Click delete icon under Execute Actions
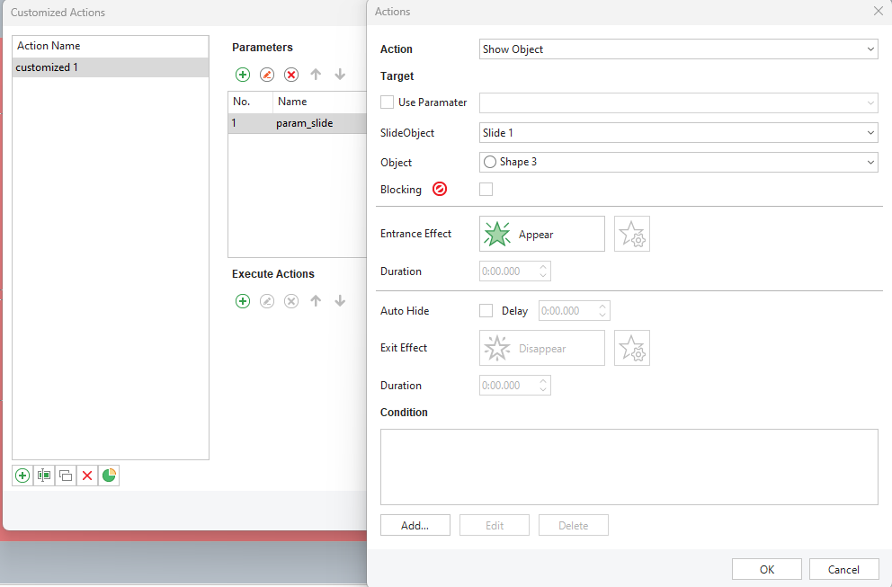 (291, 301)
